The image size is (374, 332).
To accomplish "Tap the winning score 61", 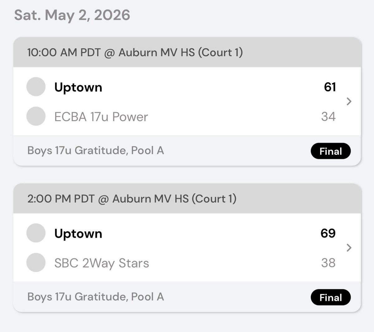I will coord(330,87).
